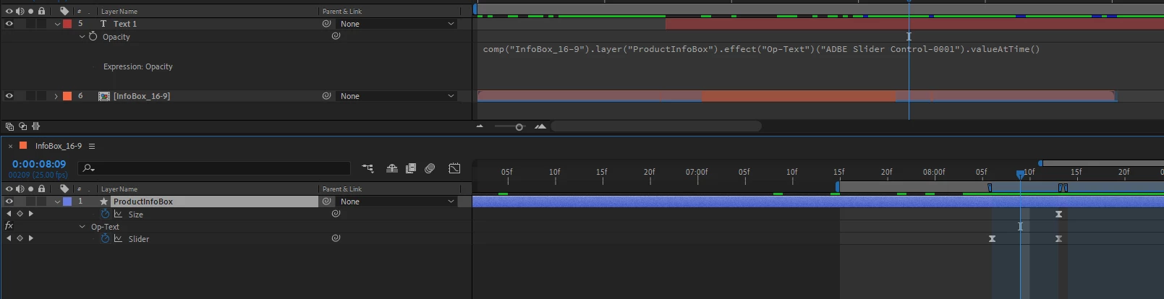Change the red label color of Text 1
The image size is (1164, 299).
click(67, 24)
